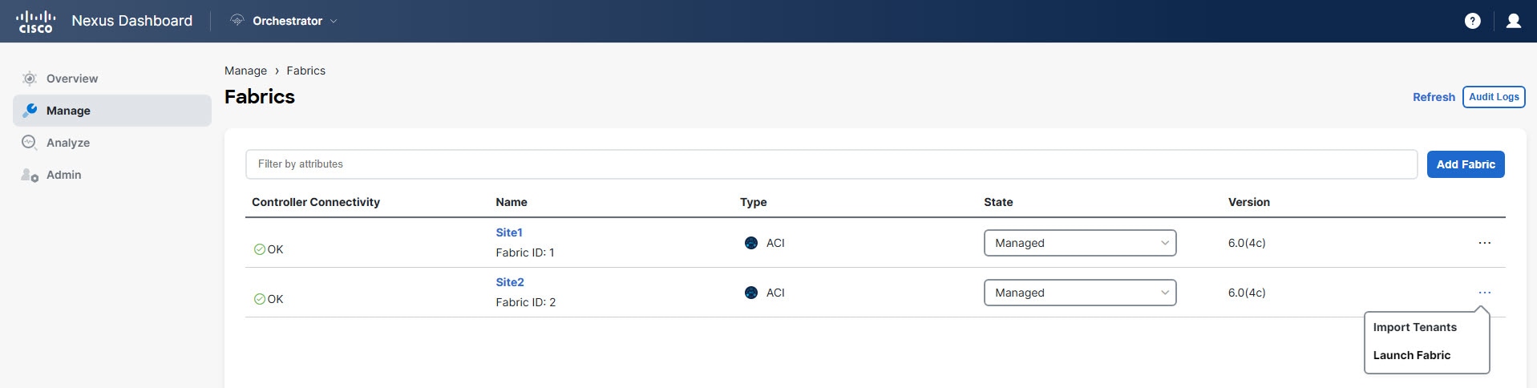Click the OK status icon for Site2

pos(259,299)
